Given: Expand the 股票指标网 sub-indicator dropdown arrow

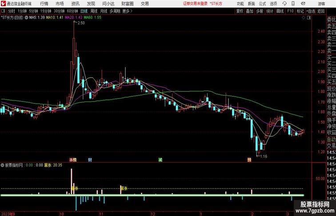Looking at the screenshot, I should coord(2,165).
